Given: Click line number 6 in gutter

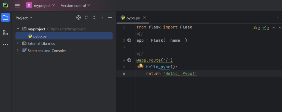Looking at the screenshot, I should coord(124,74).
